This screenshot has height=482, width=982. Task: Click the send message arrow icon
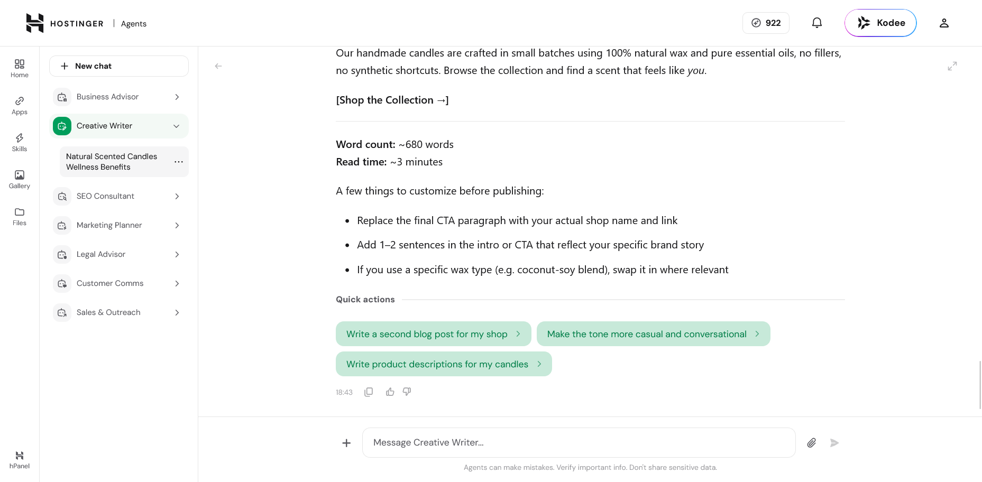(834, 443)
